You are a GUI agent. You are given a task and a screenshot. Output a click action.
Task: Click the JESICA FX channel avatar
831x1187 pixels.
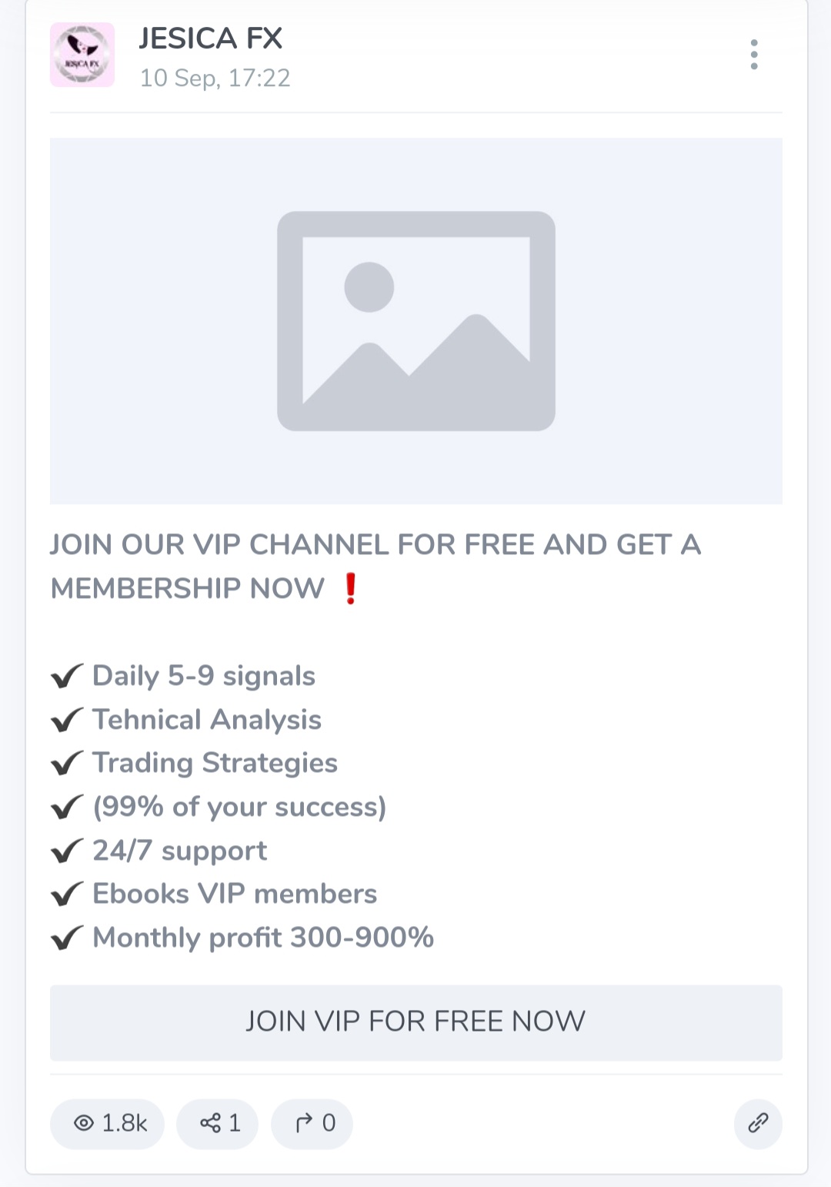click(x=82, y=55)
